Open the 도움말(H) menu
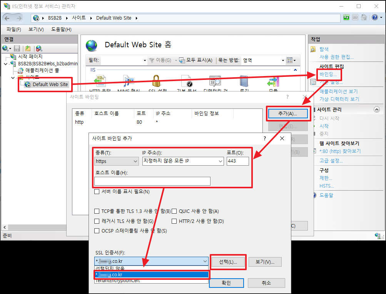The width and height of the screenshot is (386, 294). point(61,30)
